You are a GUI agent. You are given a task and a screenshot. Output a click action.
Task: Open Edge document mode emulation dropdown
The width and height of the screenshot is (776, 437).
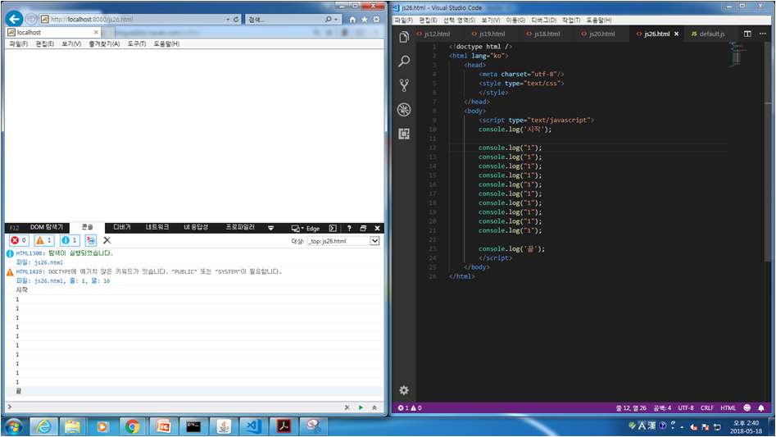[x=306, y=228]
